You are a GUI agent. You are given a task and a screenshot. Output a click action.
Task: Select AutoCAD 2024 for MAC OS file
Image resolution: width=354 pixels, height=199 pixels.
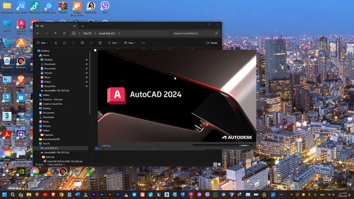click(x=63, y=161)
